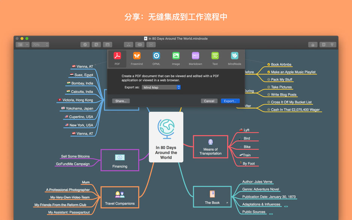Viewport: 352px width, 220px height.
Task: Click the India flag on Bombay node
Action: [69, 83]
